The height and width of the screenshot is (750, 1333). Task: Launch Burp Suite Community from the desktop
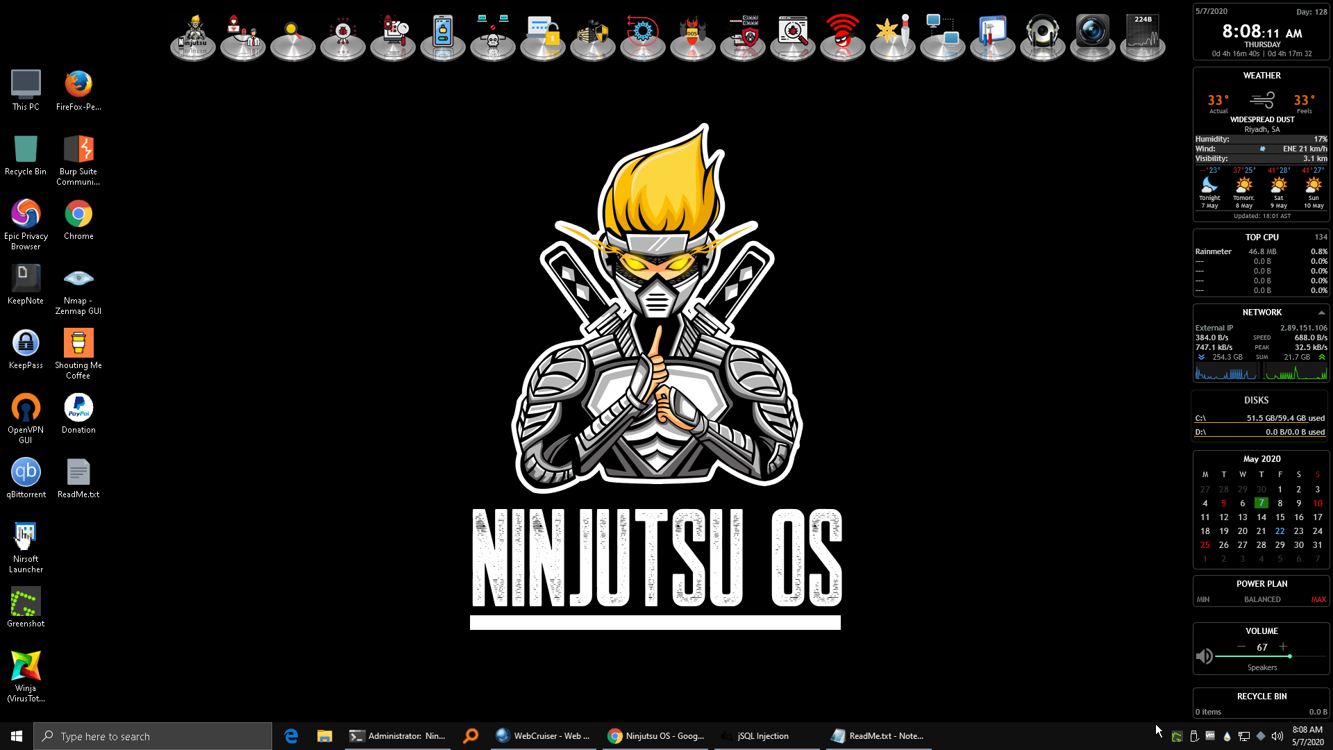[78, 149]
